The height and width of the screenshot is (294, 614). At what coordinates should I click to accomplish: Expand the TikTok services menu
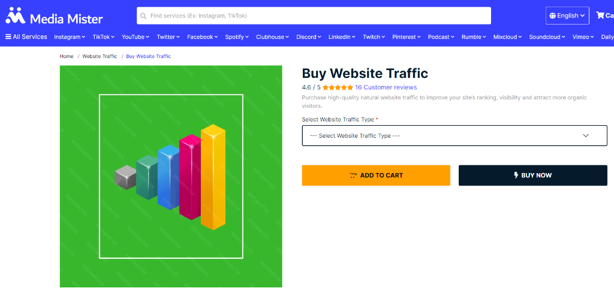(103, 37)
